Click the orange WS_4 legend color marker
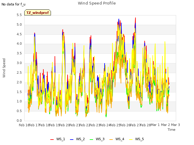 (111, 140)
